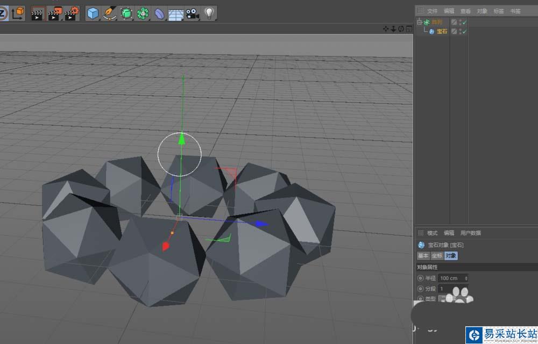Image resolution: width=538 pixels, height=344 pixels.
Task: Click the red X axis arrow handle
Action: point(165,246)
